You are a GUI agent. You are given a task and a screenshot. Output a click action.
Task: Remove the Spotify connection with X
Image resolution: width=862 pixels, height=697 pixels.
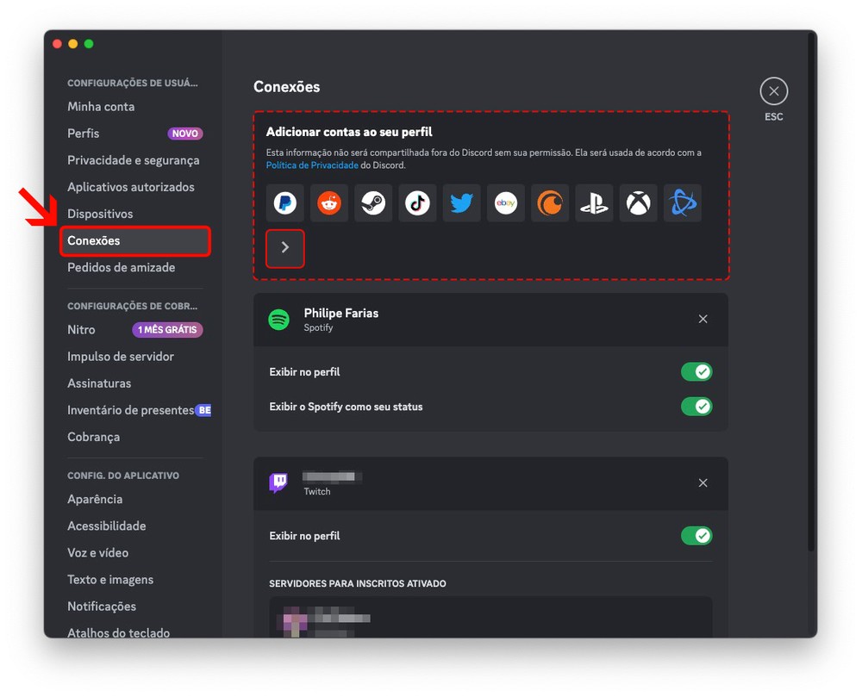point(703,320)
